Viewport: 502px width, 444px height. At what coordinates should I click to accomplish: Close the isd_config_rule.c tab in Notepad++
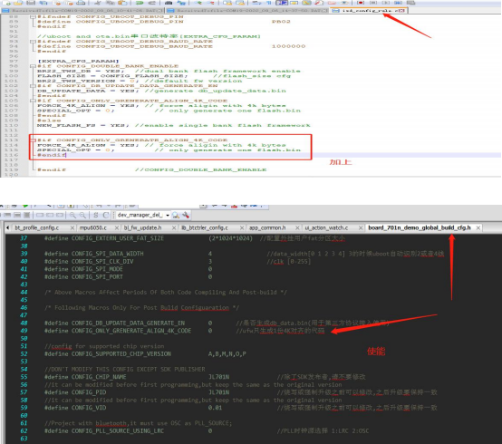pos(402,11)
